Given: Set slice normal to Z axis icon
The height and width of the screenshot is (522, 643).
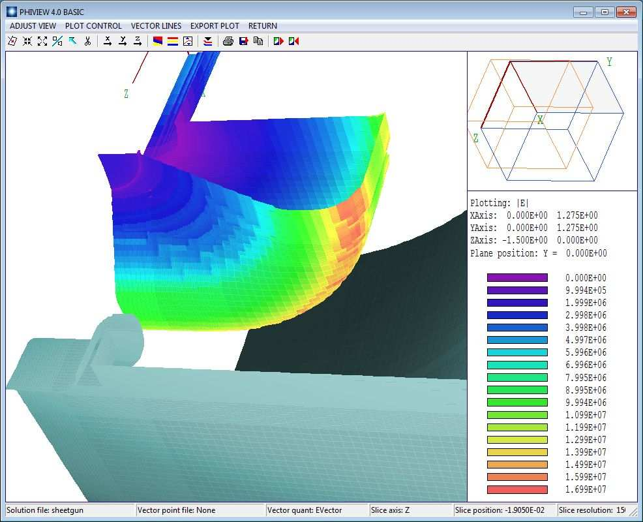Looking at the screenshot, I should coord(138,41).
